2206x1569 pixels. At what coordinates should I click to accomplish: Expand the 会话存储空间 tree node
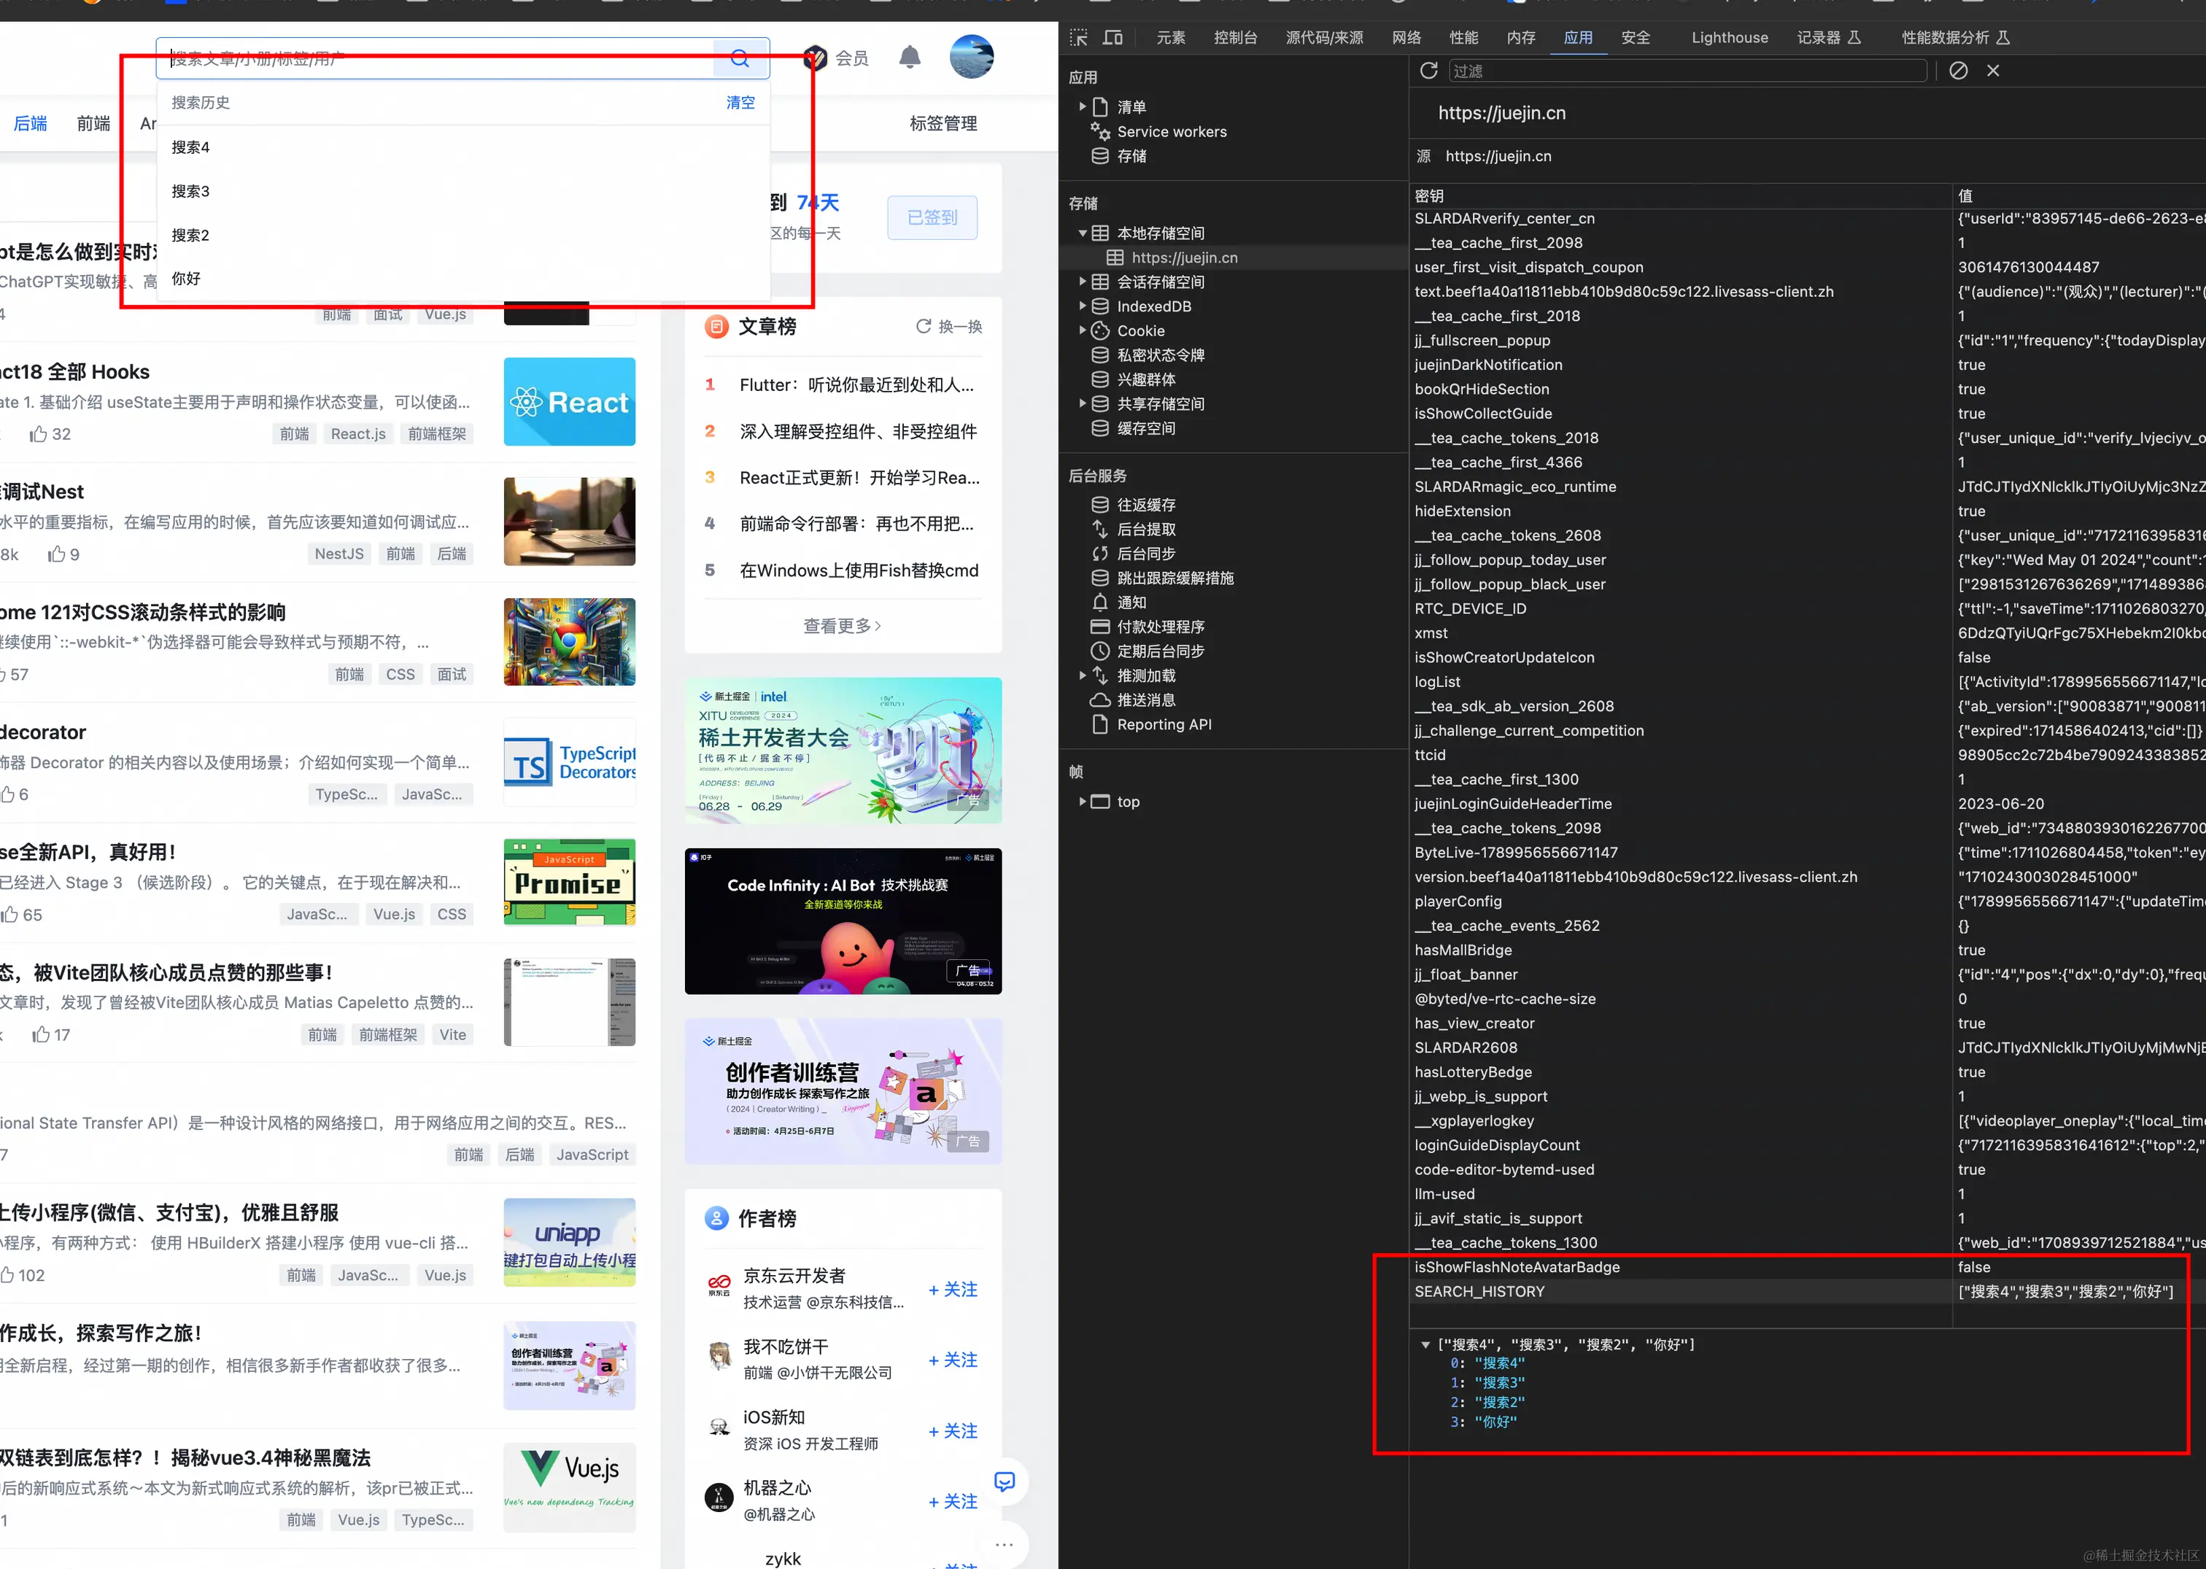[x=1083, y=282]
